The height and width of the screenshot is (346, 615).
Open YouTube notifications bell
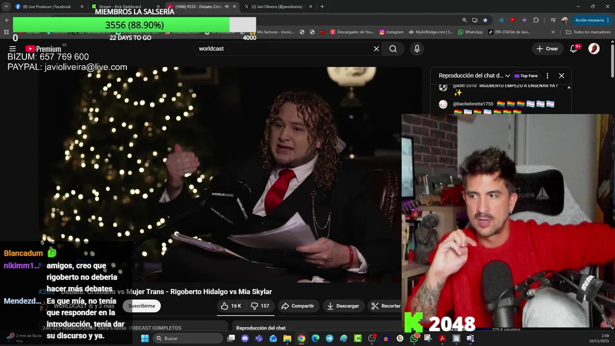click(x=574, y=49)
